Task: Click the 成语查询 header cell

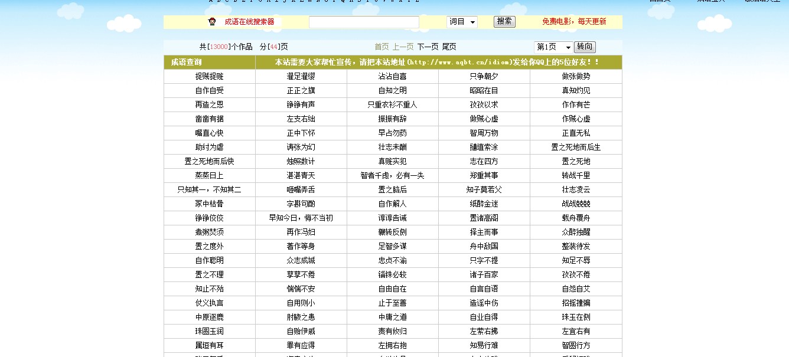Action: tap(210, 62)
